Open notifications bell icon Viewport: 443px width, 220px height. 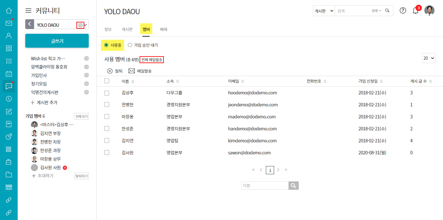pos(416,10)
